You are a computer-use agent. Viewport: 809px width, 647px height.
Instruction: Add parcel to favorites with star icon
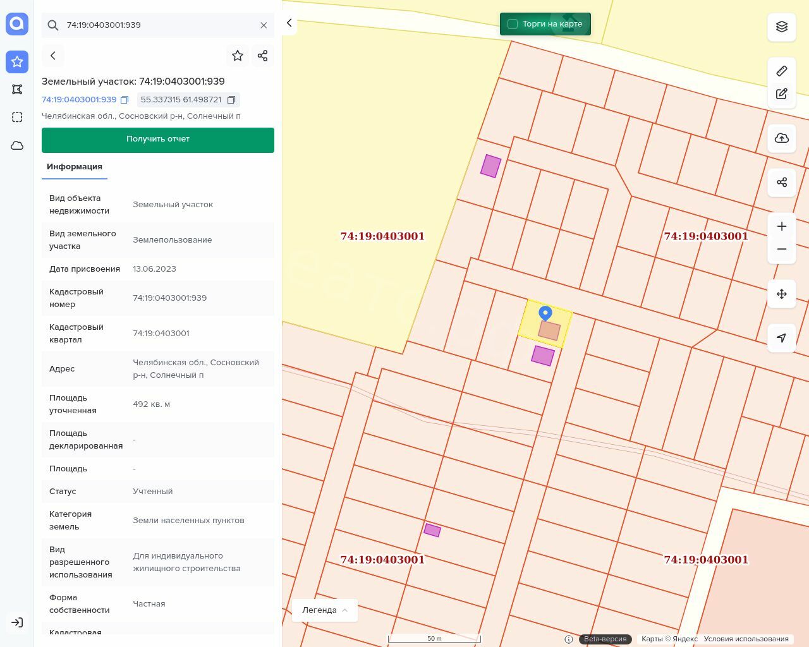tap(238, 56)
